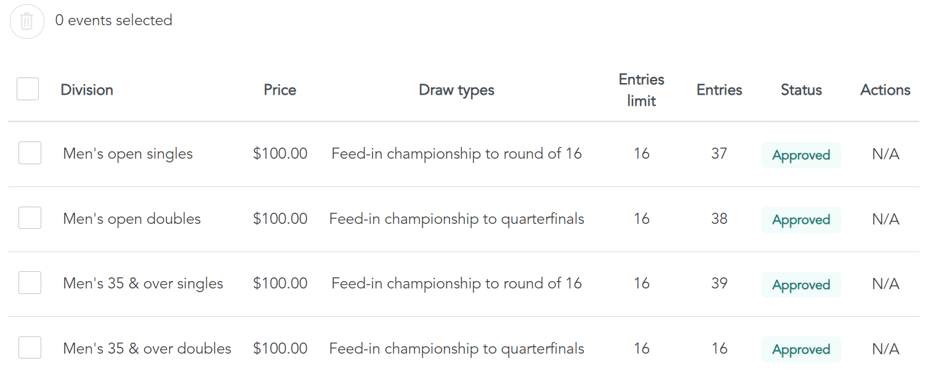This screenshot has width=933, height=385.
Task: Open Men's 35 & over singles division
Action: [143, 284]
